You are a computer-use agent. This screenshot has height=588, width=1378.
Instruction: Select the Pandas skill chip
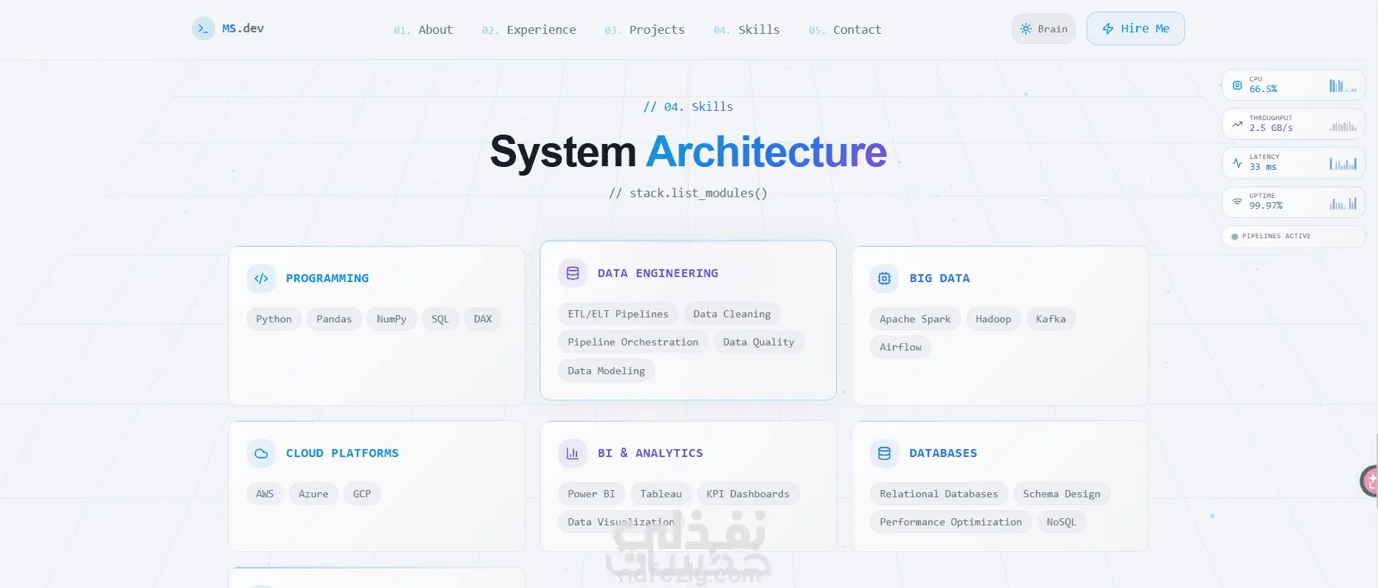point(334,319)
